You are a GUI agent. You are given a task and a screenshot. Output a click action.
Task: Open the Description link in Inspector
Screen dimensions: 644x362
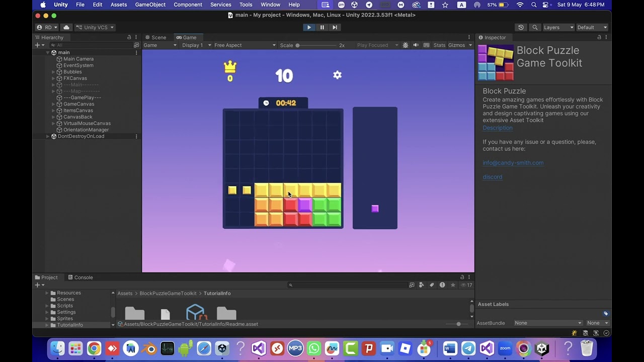click(x=498, y=128)
